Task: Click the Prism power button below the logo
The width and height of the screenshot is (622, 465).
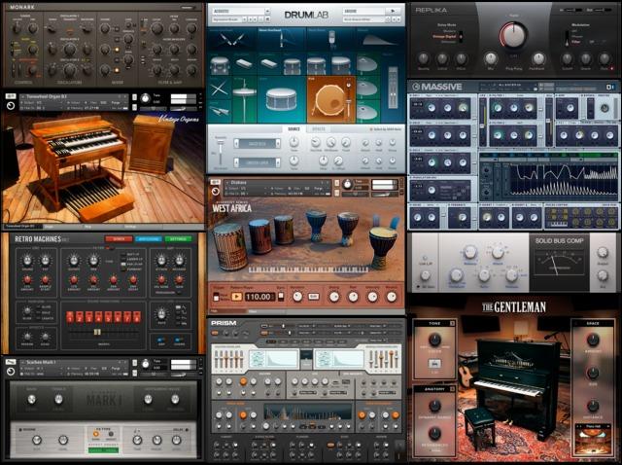Action: pos(215,333)
